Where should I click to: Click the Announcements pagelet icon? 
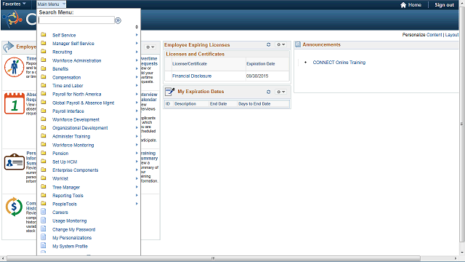point(298,44)
